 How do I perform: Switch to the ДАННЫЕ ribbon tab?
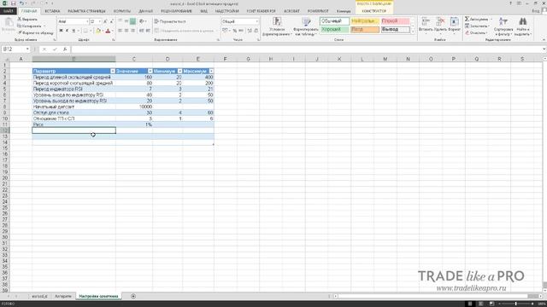coord(145,11)
